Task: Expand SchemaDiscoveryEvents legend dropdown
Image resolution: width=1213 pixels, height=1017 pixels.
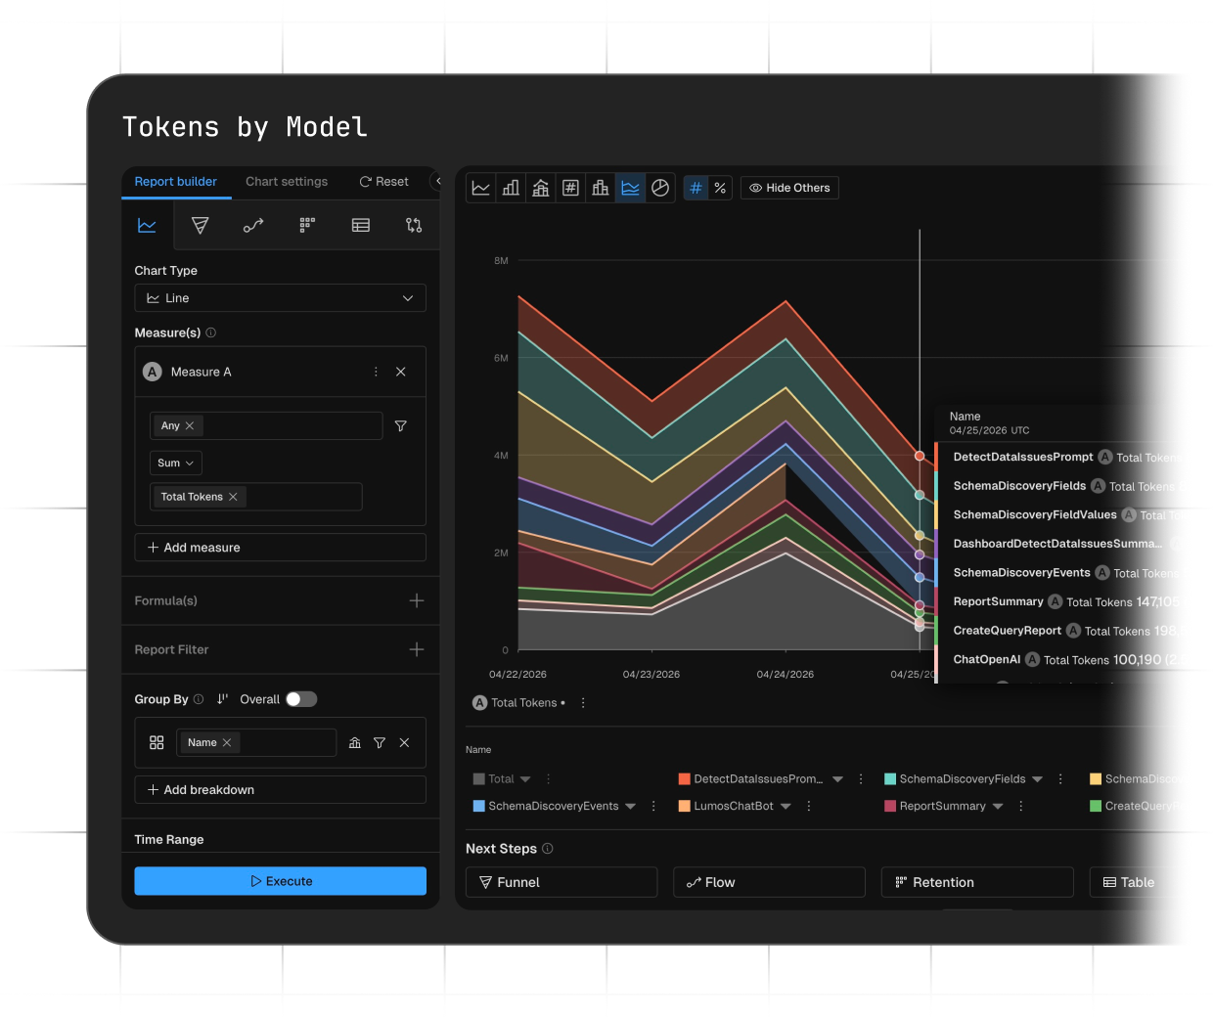Action: [x=630, y=807]
